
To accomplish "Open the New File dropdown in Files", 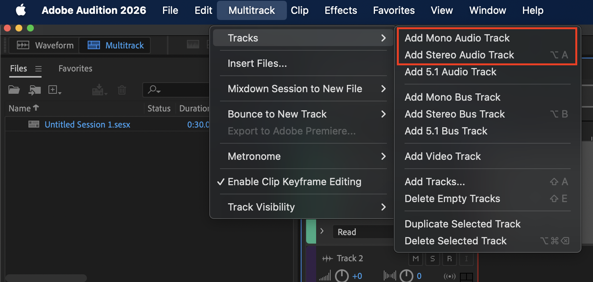I will [x=55, y=90].
